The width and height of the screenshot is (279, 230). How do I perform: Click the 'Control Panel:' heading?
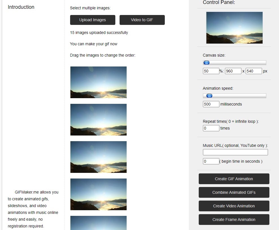(219, 2)
